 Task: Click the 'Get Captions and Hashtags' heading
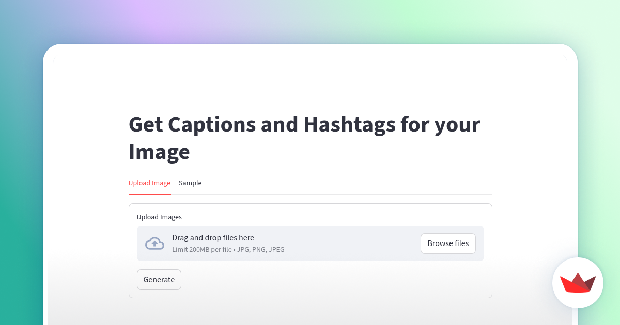(x=304, y=138)
